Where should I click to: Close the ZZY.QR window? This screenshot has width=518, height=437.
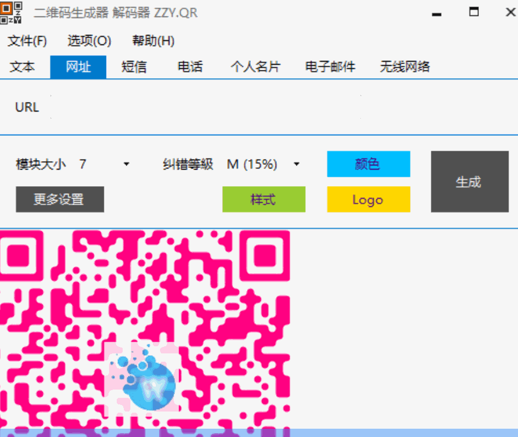click(x=510, y=12)
